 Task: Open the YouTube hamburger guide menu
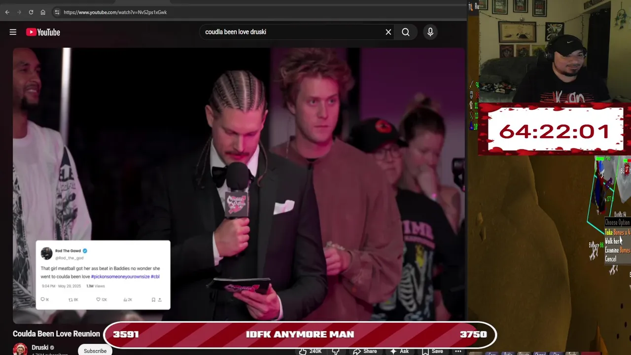[x=13, y=32]
